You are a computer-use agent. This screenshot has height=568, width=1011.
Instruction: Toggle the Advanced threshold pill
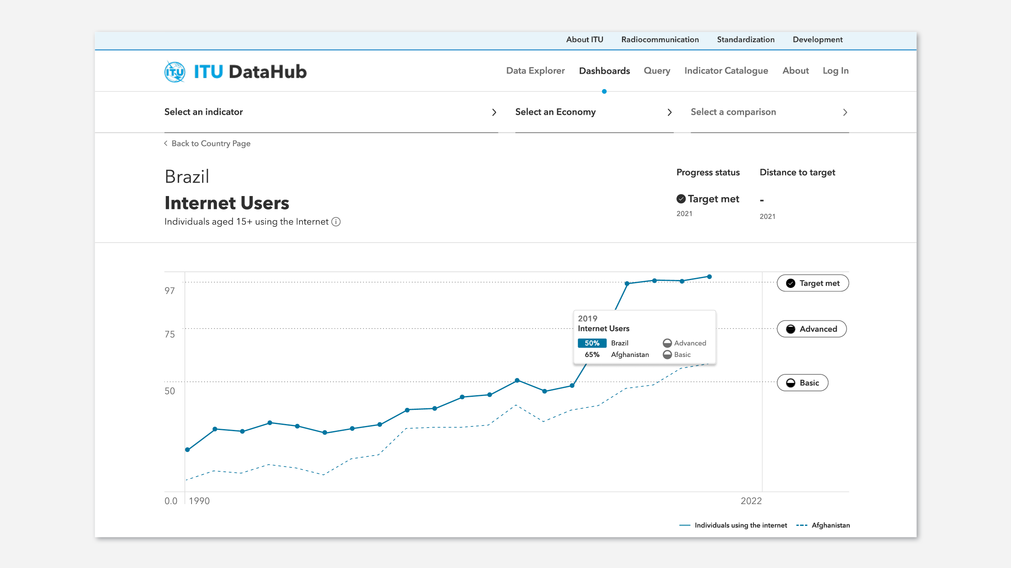[x=812, y=329]
